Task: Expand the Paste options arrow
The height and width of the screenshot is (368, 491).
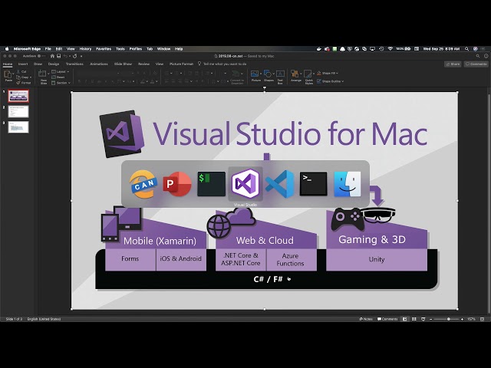Action: coord(14,74)
